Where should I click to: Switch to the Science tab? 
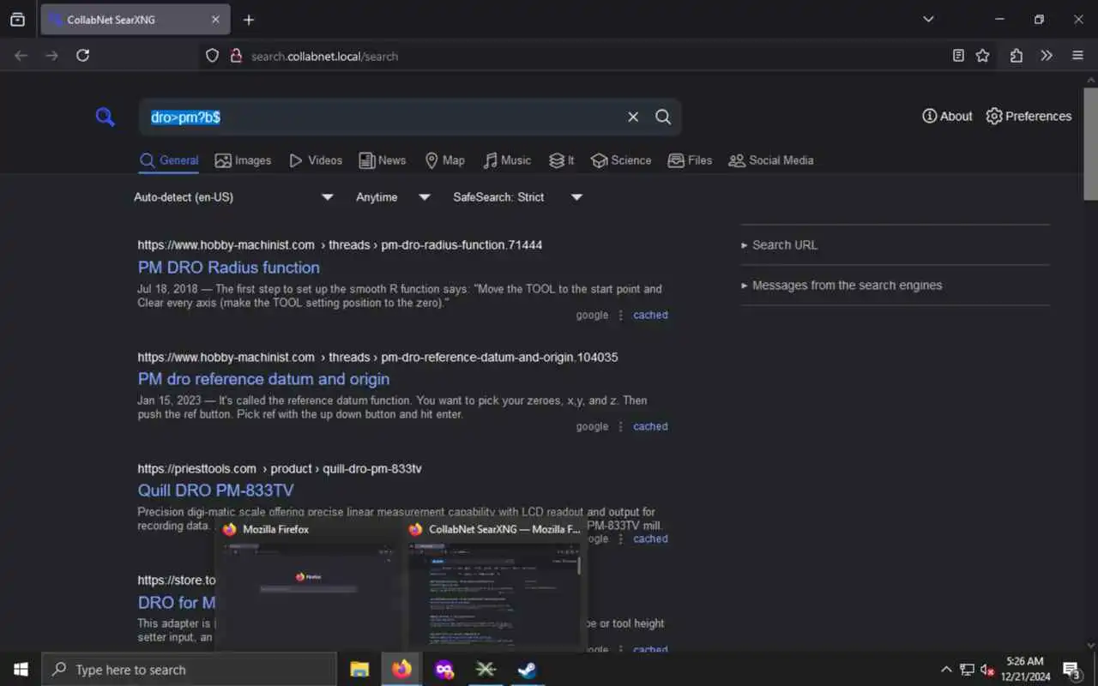coord(621,160)
